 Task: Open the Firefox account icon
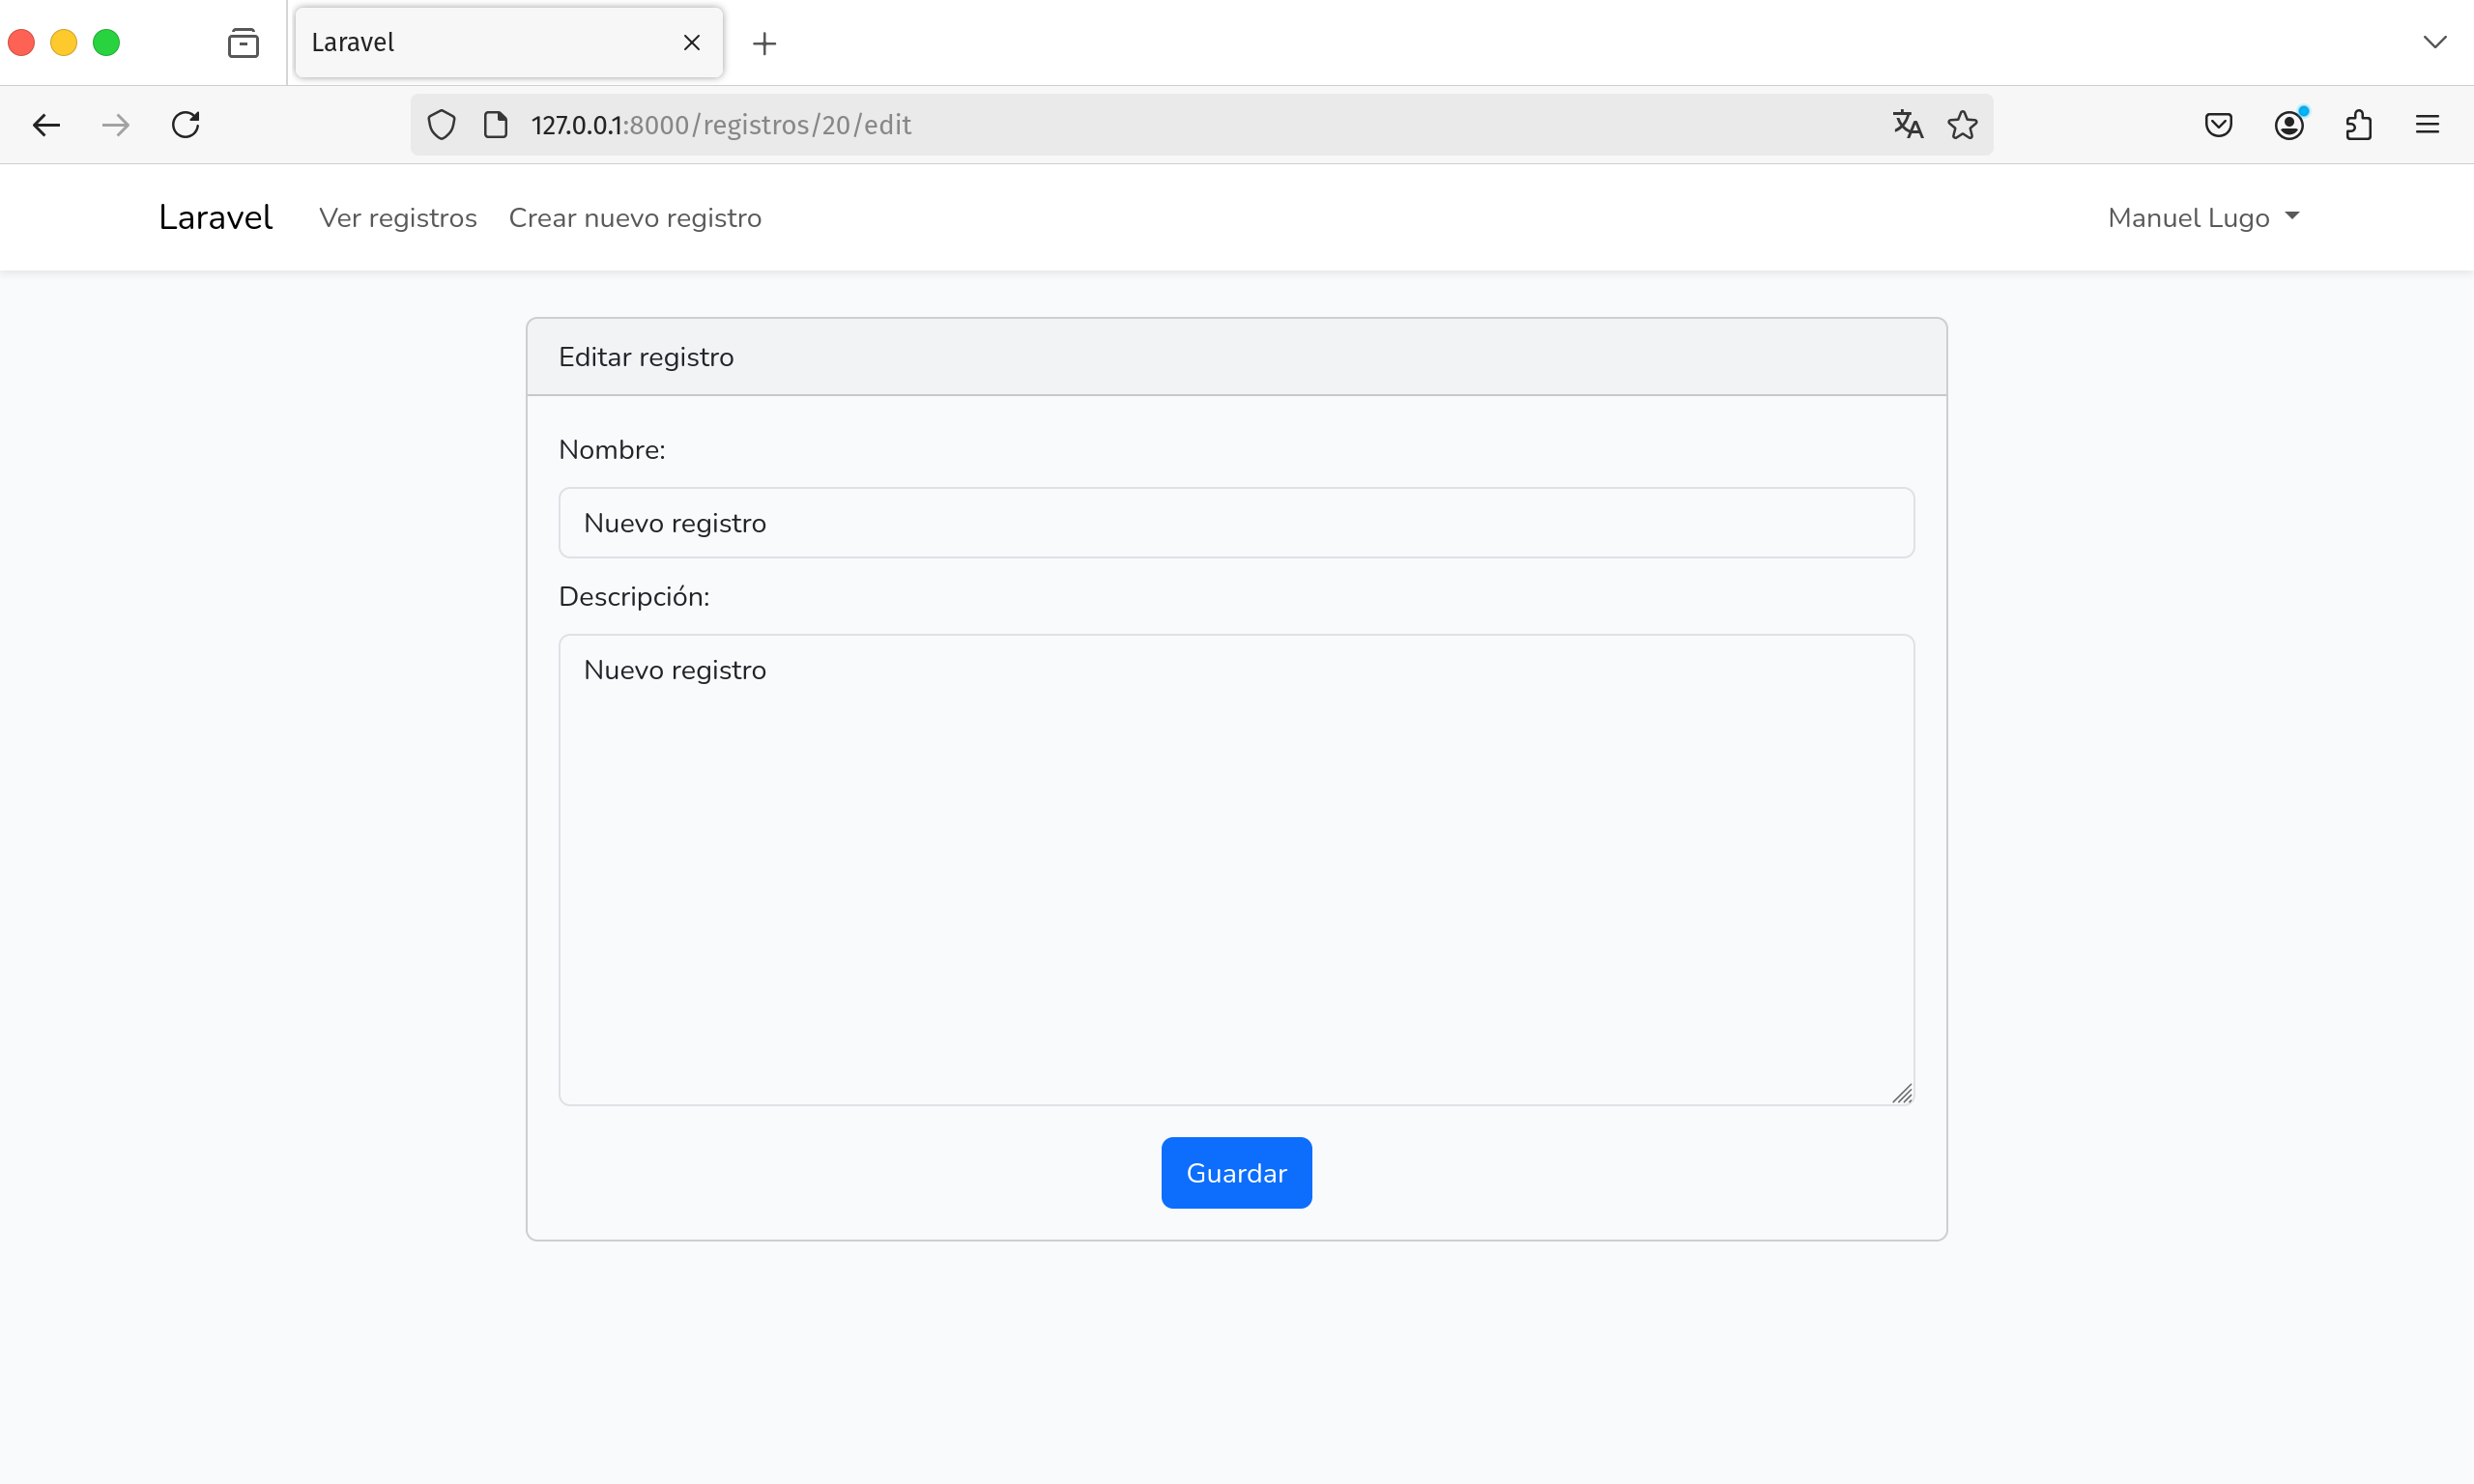coord(2288,125)
